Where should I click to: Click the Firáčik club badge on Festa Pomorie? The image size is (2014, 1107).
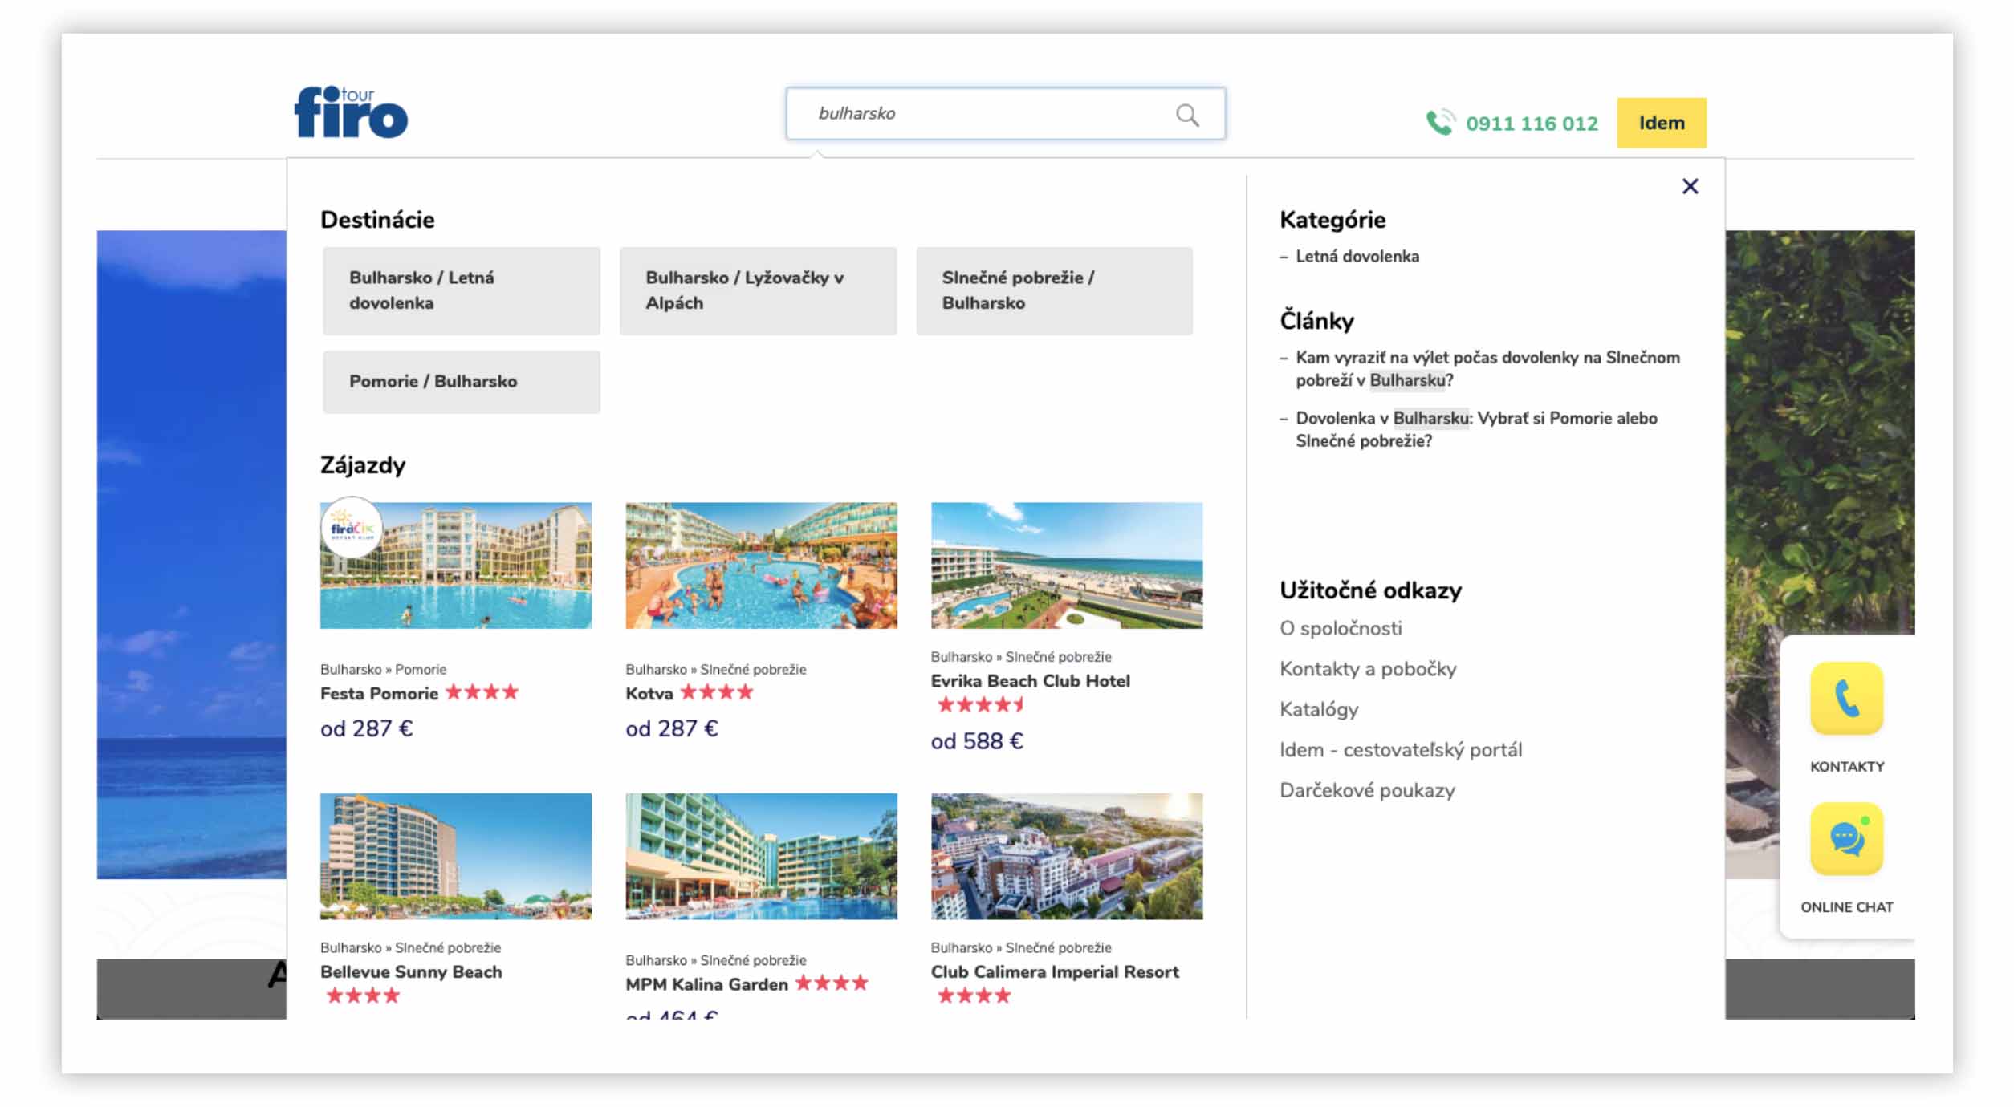(x=352, y=528)
